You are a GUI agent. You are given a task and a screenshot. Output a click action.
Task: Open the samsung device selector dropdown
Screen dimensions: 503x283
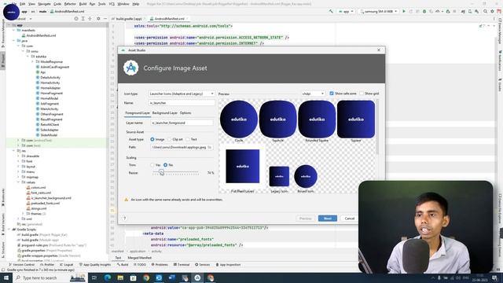click(379, 11)
